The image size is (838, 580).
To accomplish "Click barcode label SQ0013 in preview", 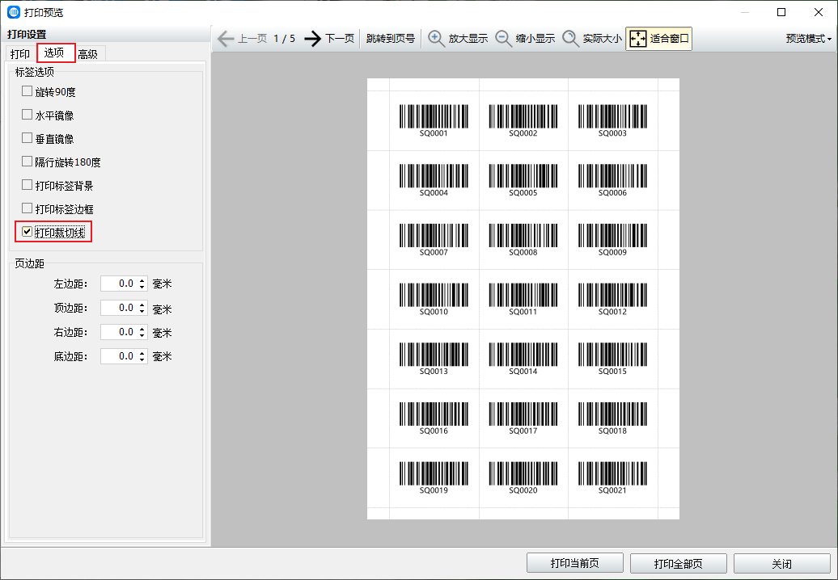I will (x=434, y=359).
